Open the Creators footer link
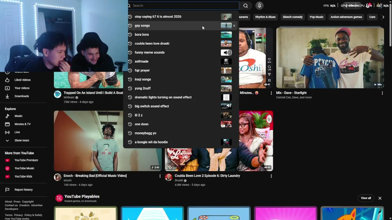Image resolution: width=392 pixels, height=220 pixels. 24,205
